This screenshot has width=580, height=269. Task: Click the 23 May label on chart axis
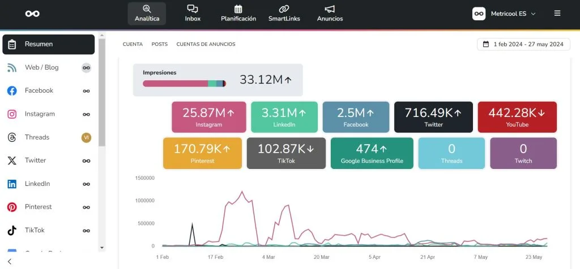click(x=534, y=257)
